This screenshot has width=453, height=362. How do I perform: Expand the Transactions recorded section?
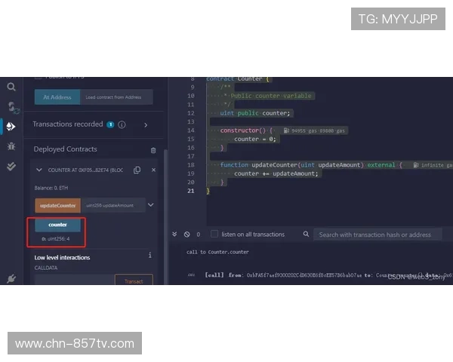click(x=146, y=124)
